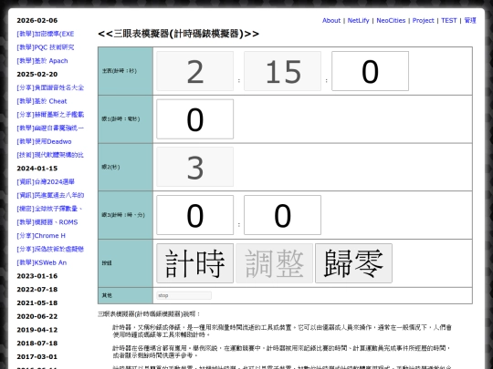493x369 pixels.
Task: Expand the 2025-02-20 date section
Action: click(x=37, y=75)
